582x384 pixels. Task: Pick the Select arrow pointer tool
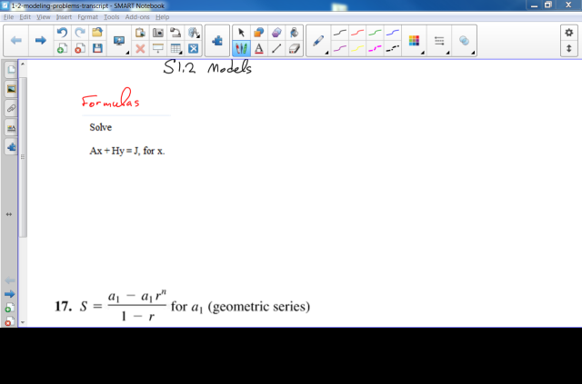pos(241,33)
